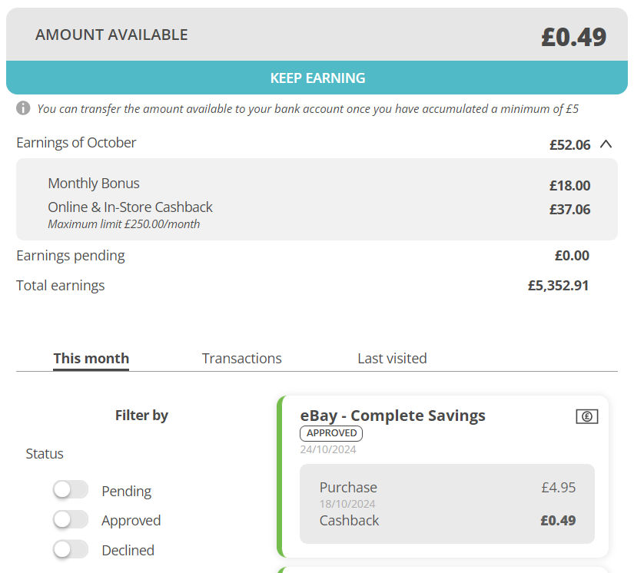
Task: Click the pound banknote icon on eBay card
Action: [x=586, y=416]
